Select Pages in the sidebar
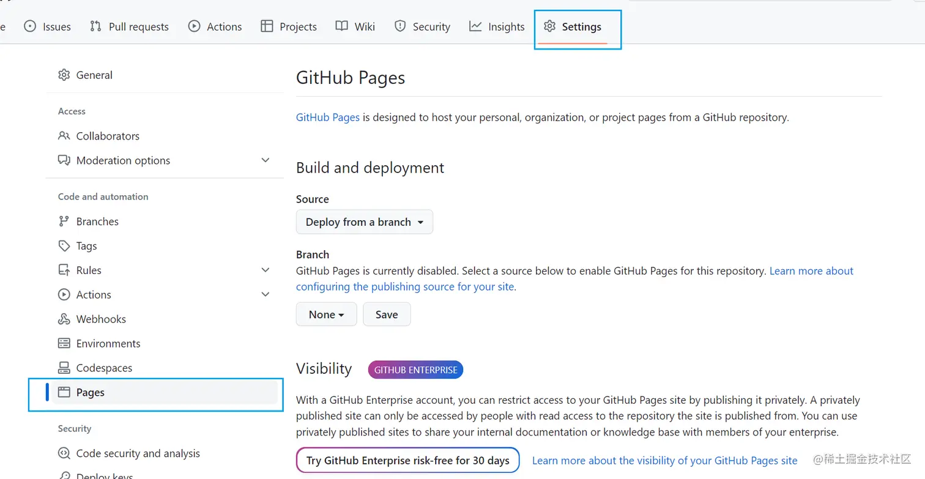The image size is (925, 479). (x=165, y=392)
